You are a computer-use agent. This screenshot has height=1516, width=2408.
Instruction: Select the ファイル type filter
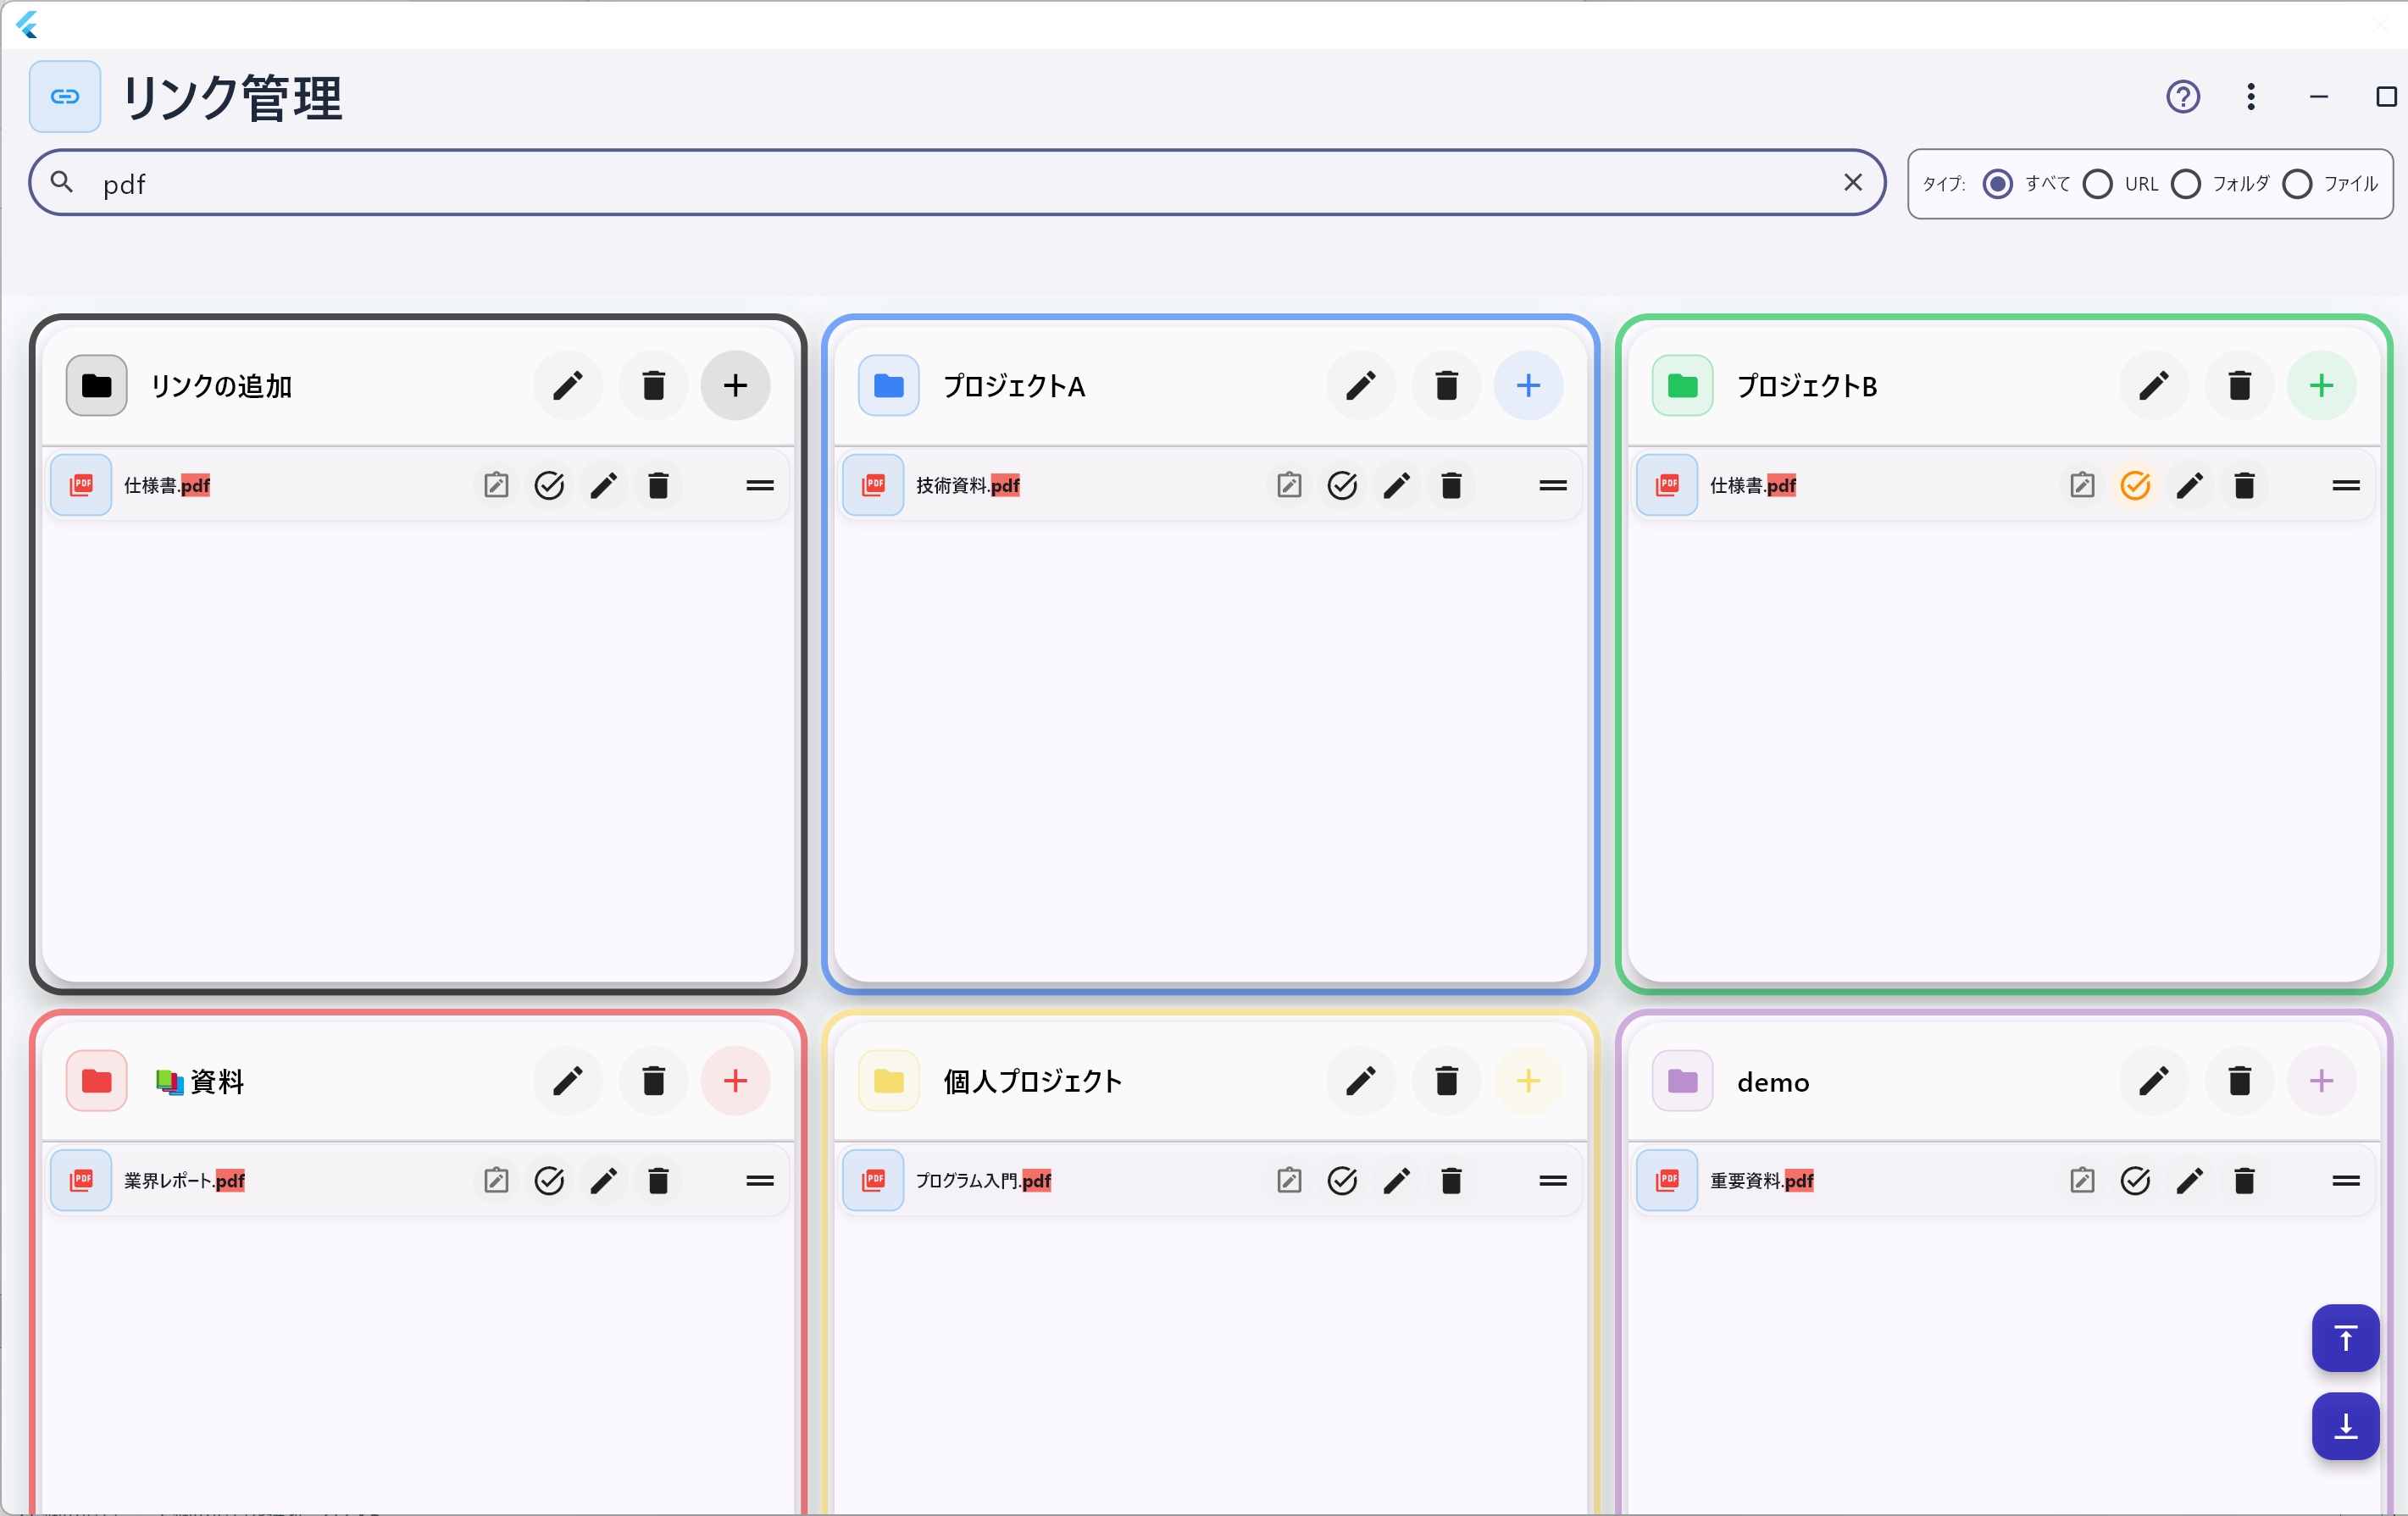point(2297,184)
